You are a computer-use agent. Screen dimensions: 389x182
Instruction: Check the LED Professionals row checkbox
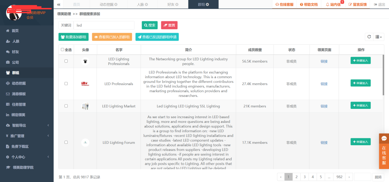tap(66, 84)
